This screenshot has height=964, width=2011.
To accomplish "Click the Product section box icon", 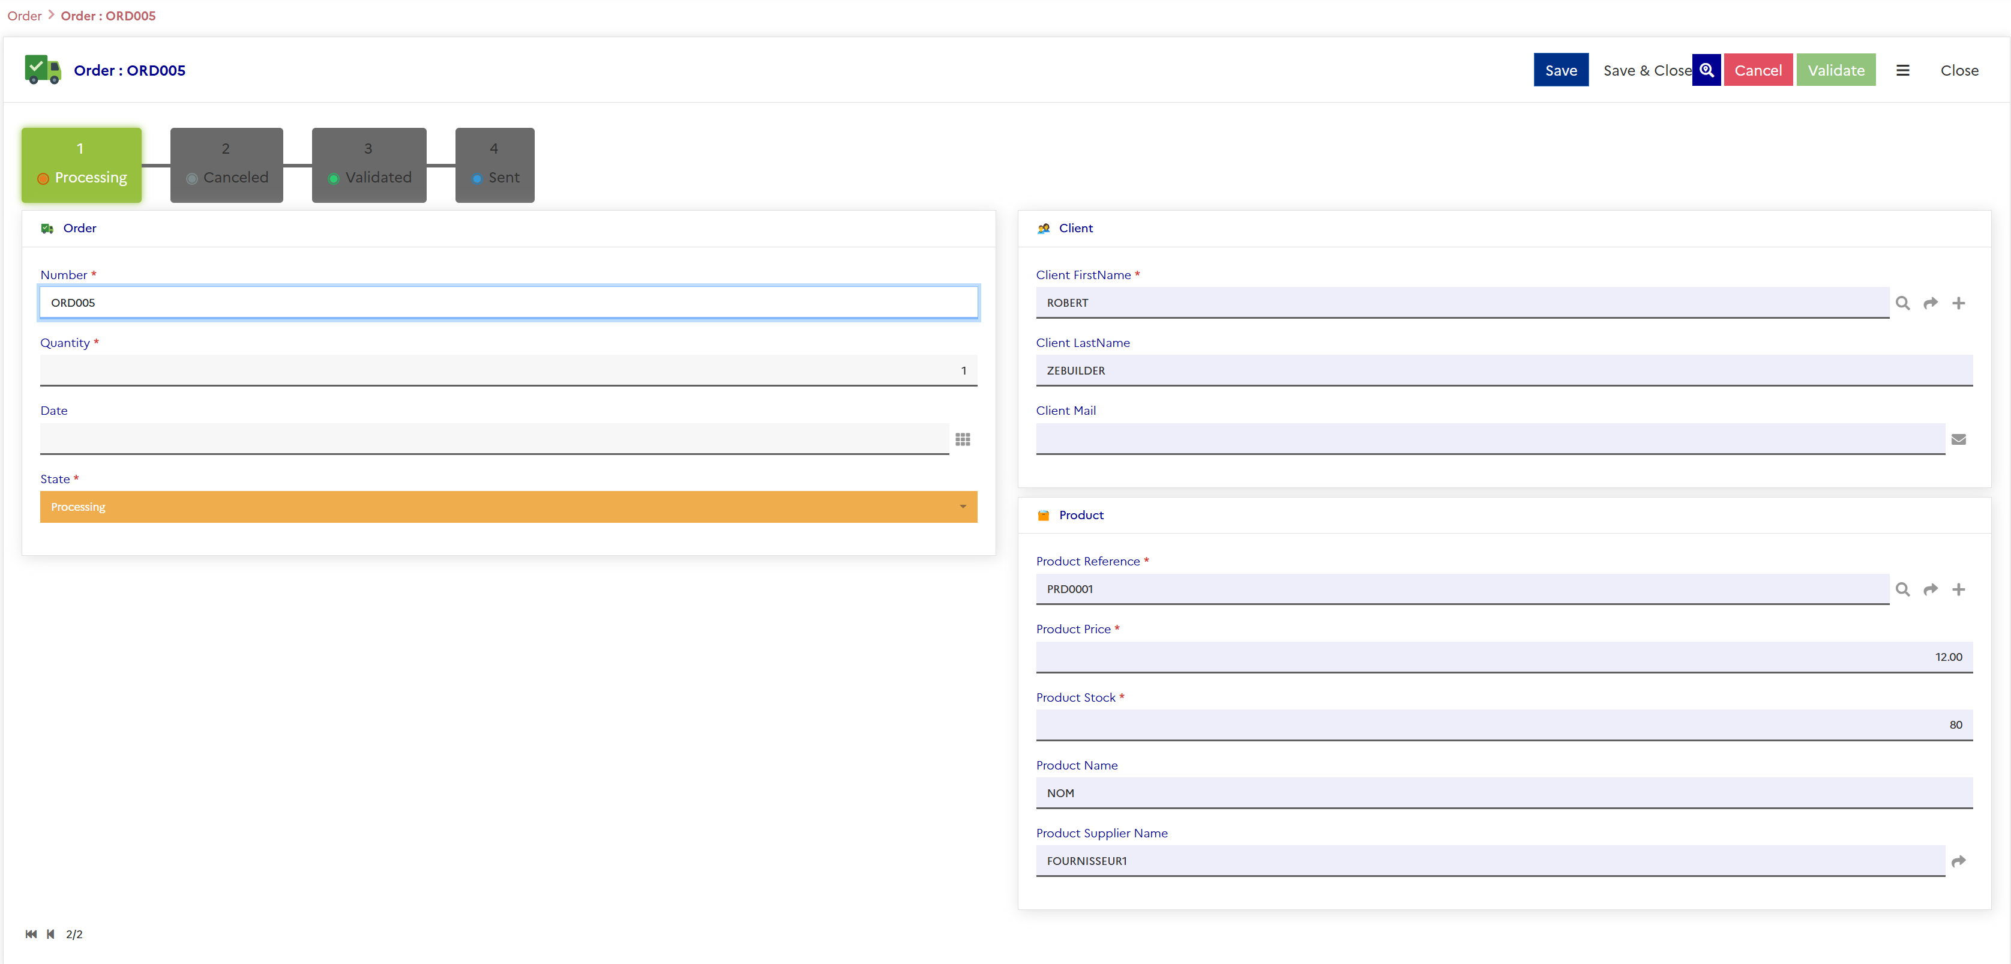I will point(1044,515).
